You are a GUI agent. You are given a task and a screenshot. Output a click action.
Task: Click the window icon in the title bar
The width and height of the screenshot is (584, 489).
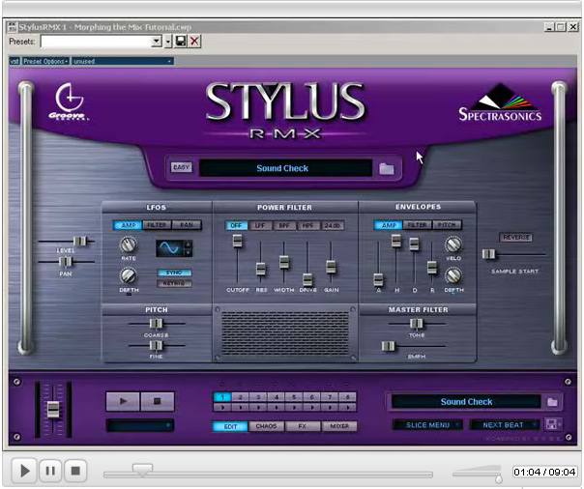[13, 27]
